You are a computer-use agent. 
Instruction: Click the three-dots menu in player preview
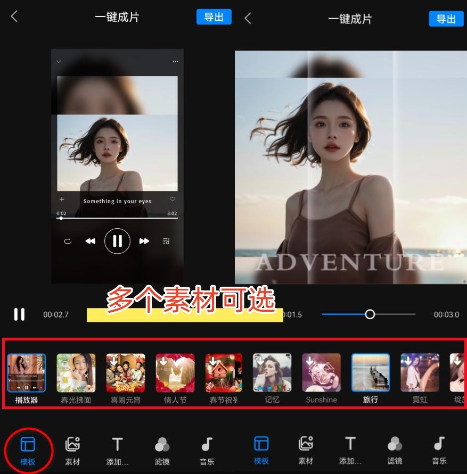176,61
